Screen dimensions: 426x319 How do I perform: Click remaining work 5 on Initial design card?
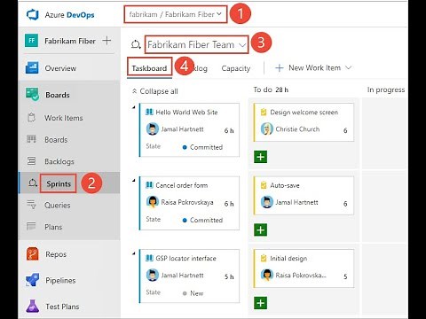(x=345, y=276)
